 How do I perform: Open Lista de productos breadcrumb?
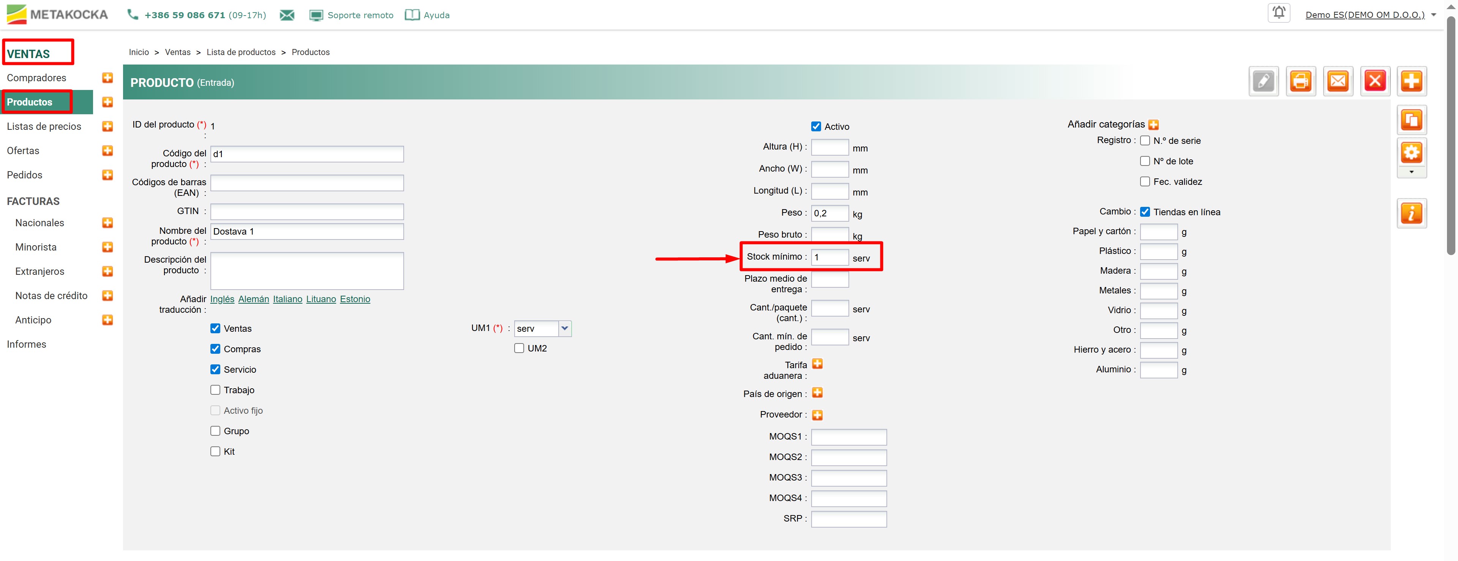point(240,52)
